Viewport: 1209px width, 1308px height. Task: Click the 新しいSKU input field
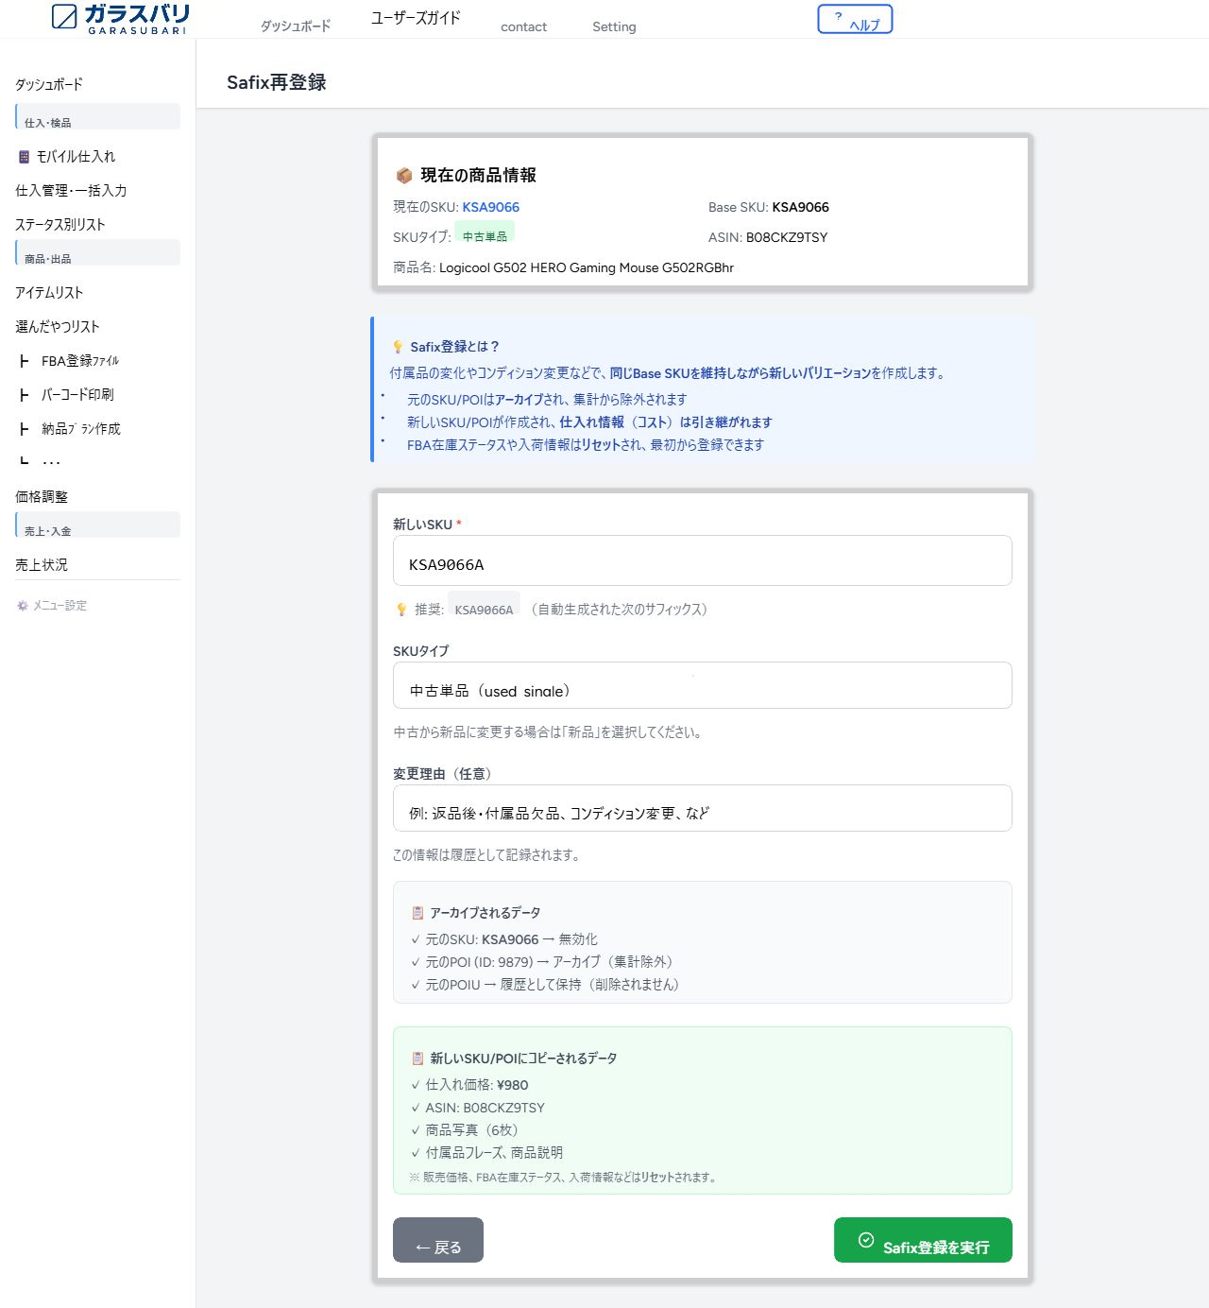coord(703,560)
